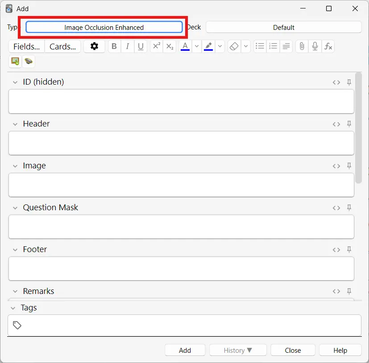Image resolution: width=369 pixels, height=363 pixels.
Task: Start audio recording with microphone icon
Action: (x=315, y=46)
